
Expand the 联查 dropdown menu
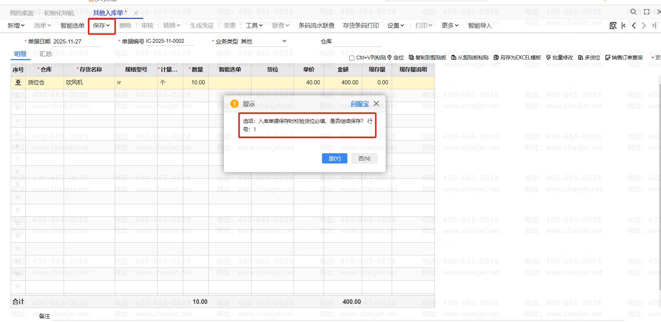281,25
